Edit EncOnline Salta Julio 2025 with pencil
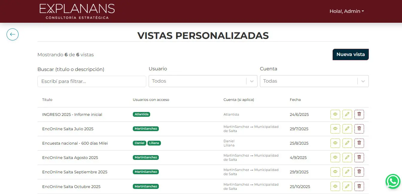The width and height of the screenshot is (402, 194). click(x=347, y=129)
